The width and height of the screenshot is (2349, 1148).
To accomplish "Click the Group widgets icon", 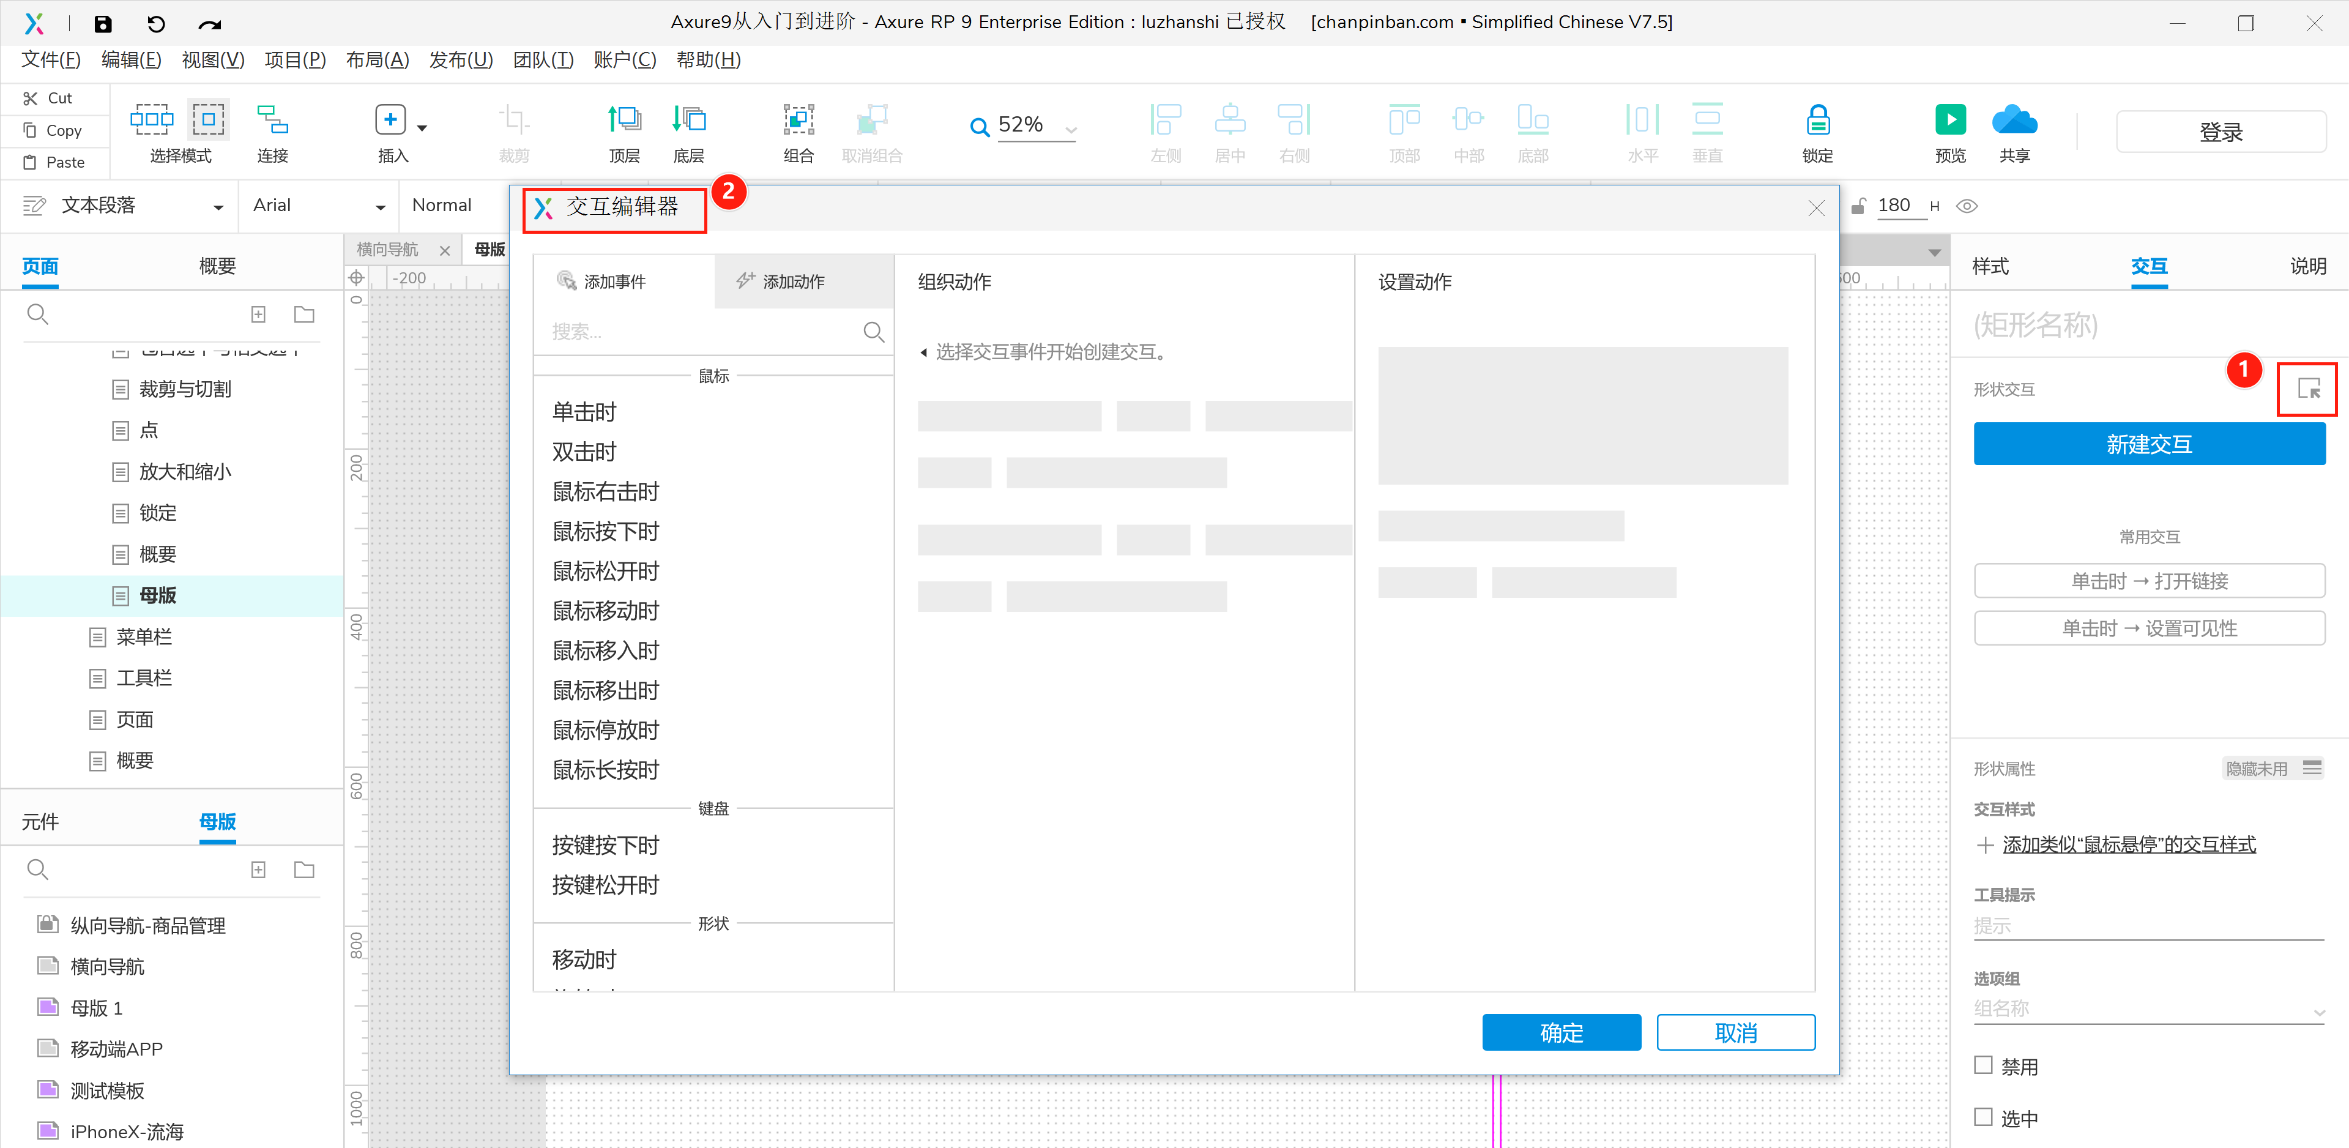I will pyautogui.click(x=798, y=121).
